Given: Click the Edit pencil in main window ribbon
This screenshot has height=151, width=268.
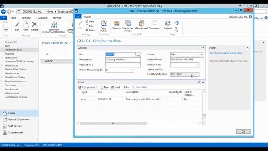Looking at the screenshot, I should point(17,25).
